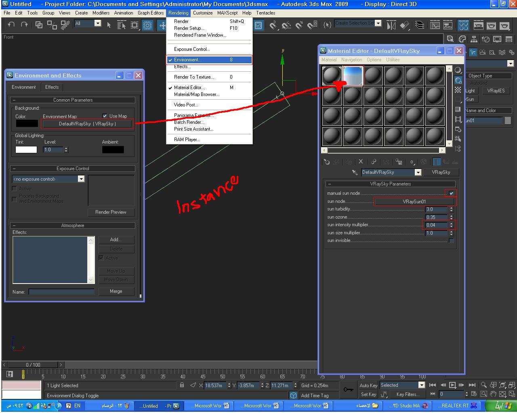Open Curve Editor from main toolbar
The image size is (517, 413).
click(435, 25)
